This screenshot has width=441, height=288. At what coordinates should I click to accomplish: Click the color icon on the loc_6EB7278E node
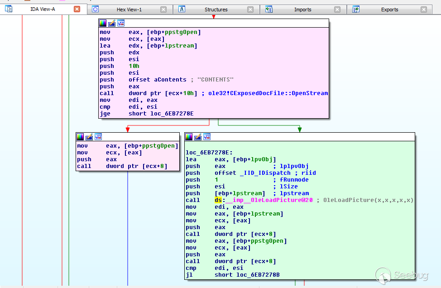pos(189,136)
